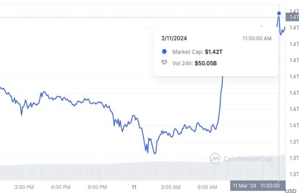Click the blue Market Cap legend dot
This screenshot has width=299, height=193.
click(164, 52)
